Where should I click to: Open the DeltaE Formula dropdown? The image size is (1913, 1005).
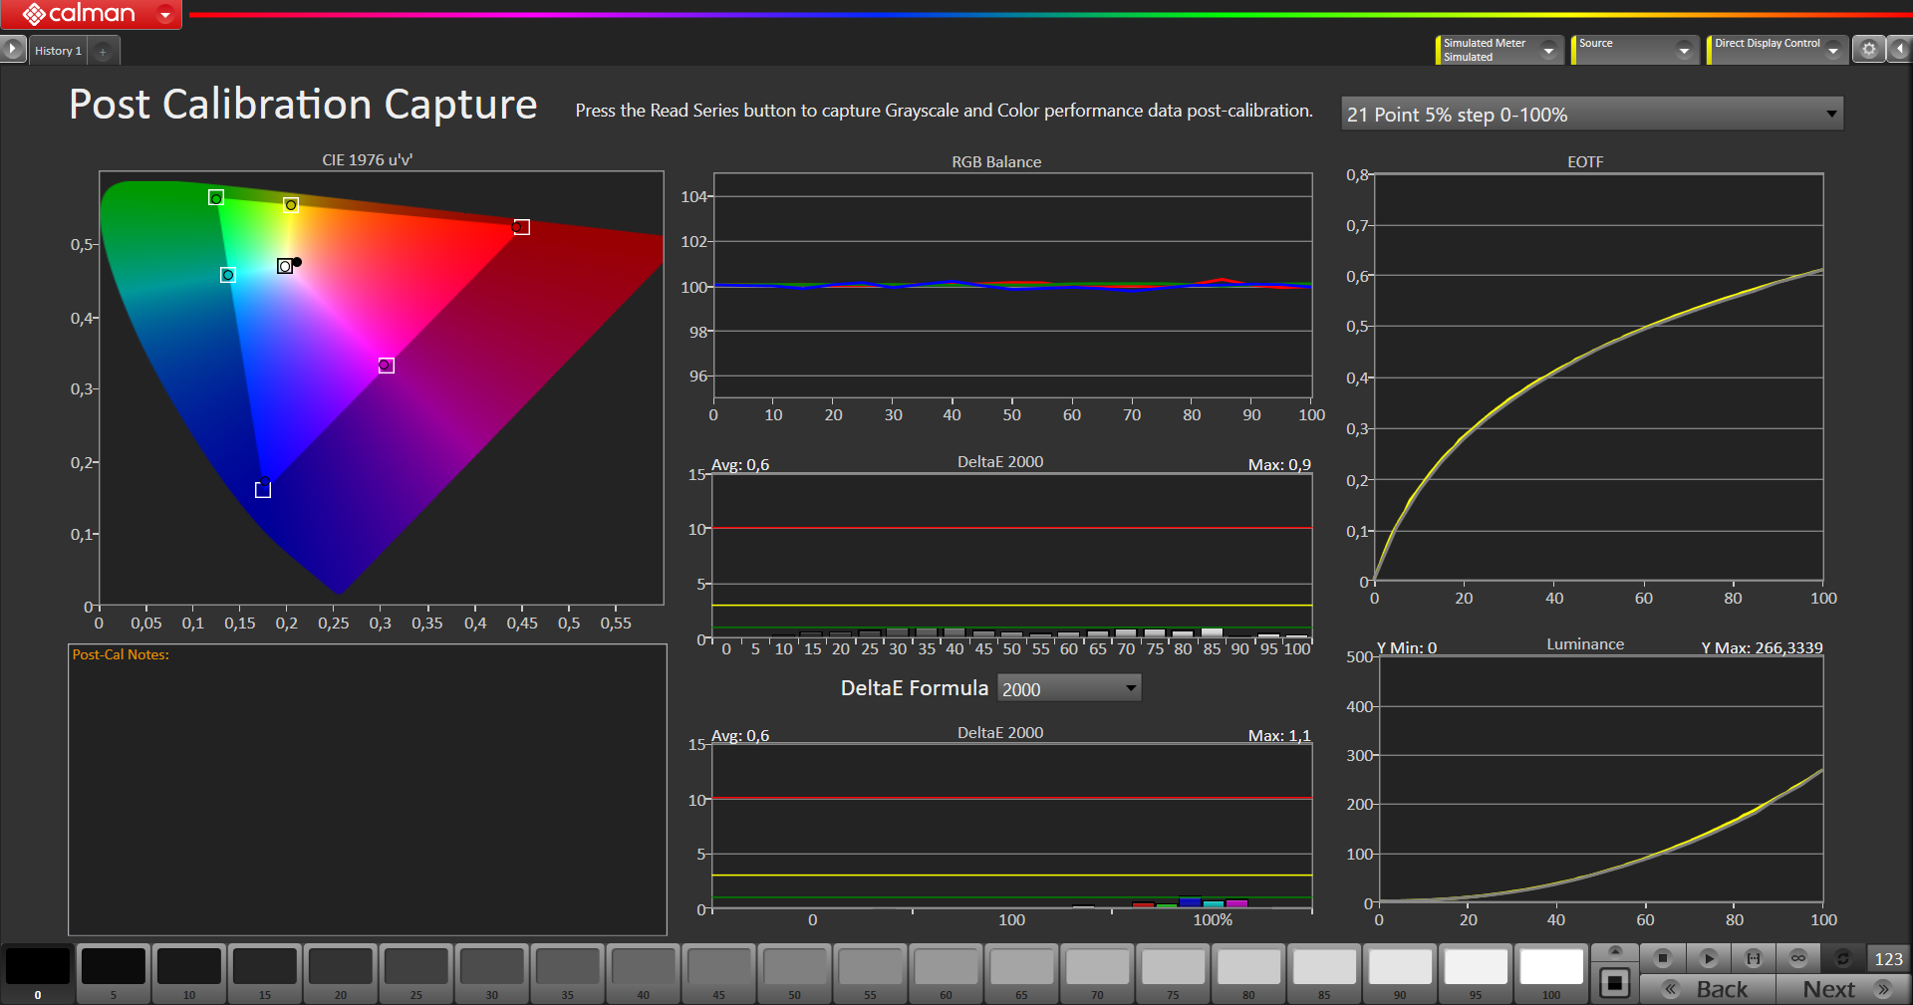[1069, 688]
